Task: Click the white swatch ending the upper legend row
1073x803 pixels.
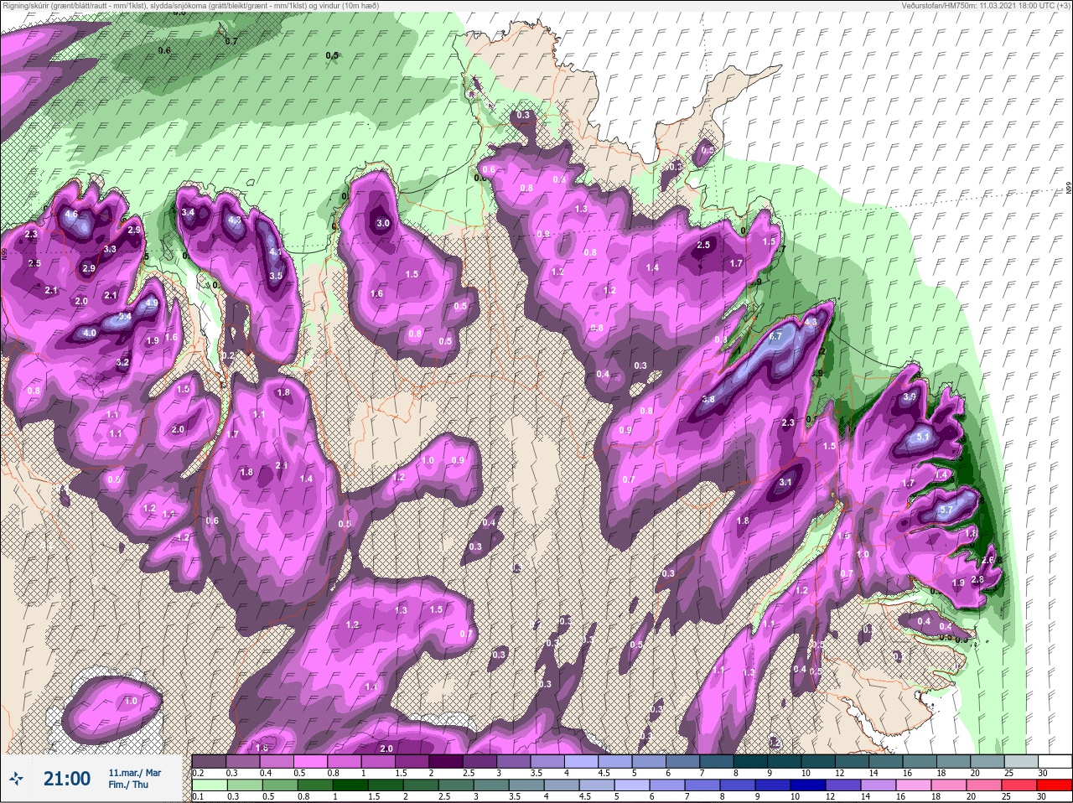Action: [1054, 762]
